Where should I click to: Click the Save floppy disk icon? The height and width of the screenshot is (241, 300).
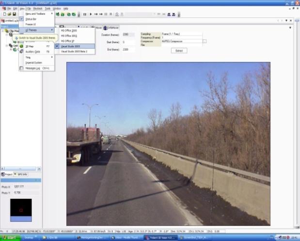pos(15,14)
